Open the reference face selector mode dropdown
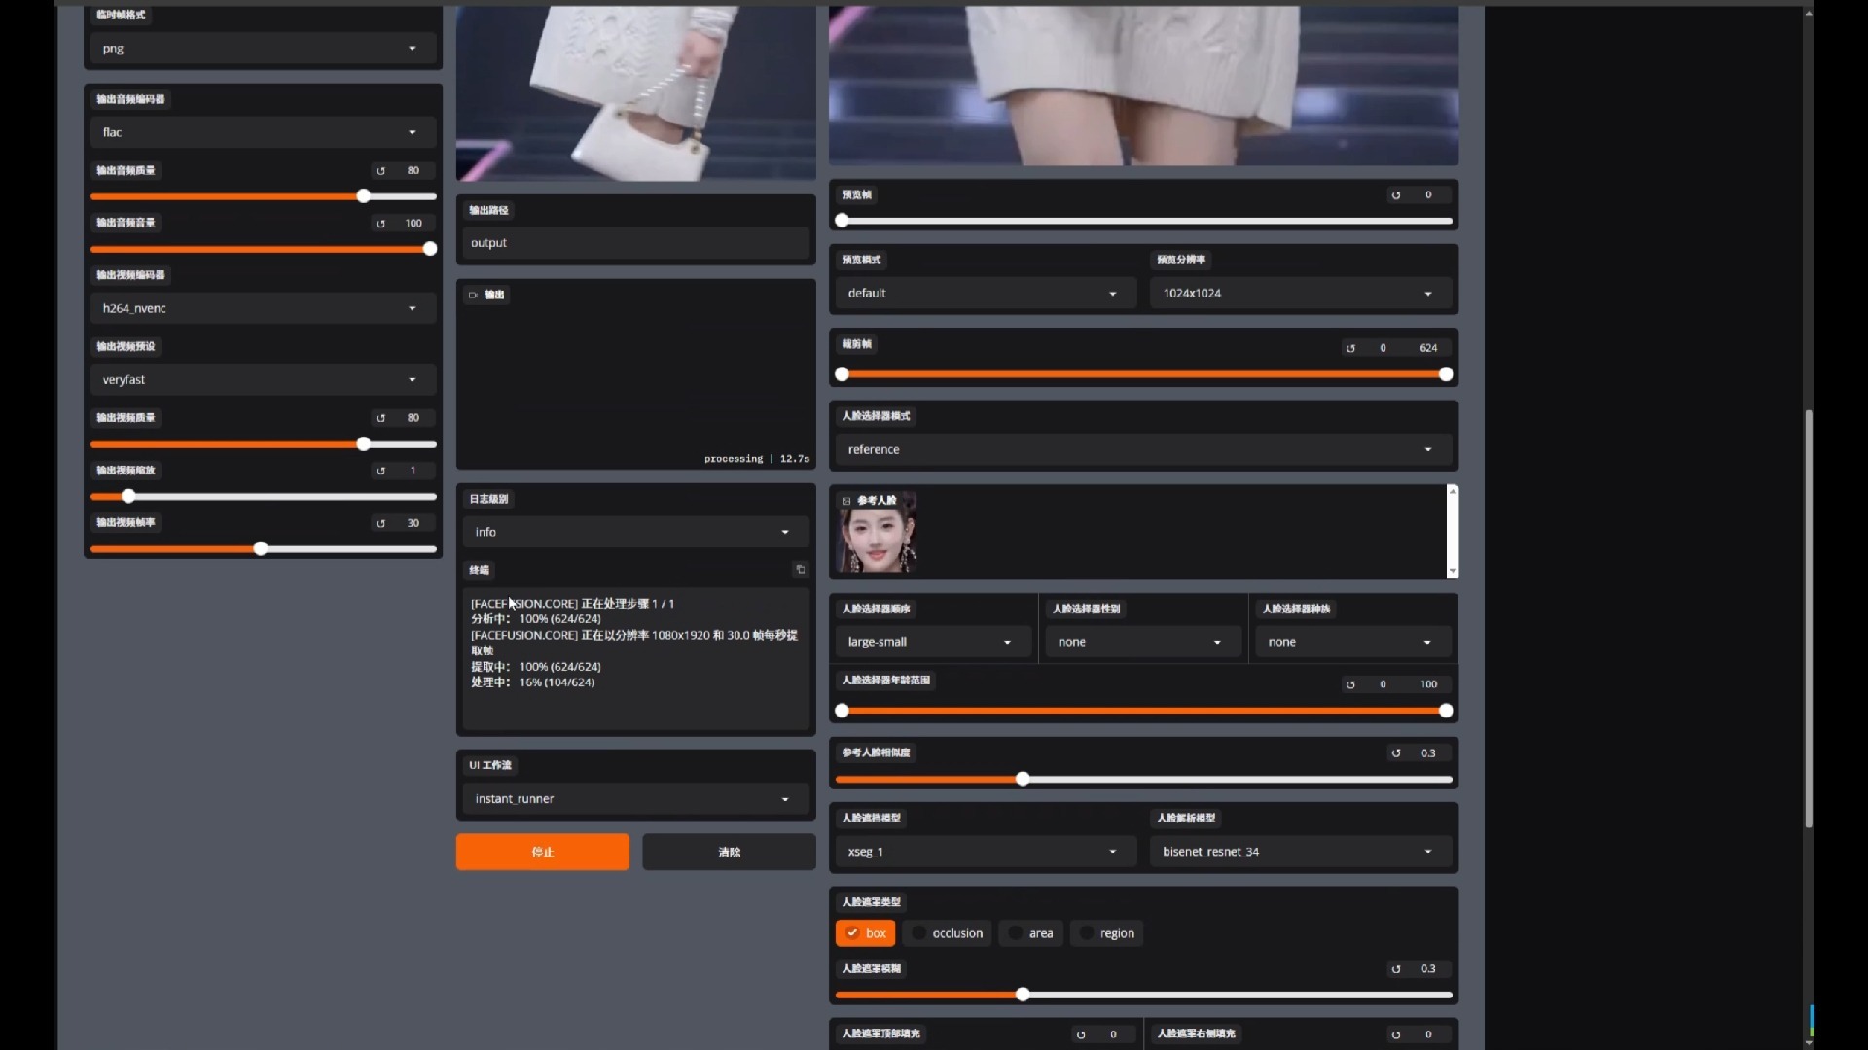Screen dimensions: 1868x1050 tap(1141, 449)
